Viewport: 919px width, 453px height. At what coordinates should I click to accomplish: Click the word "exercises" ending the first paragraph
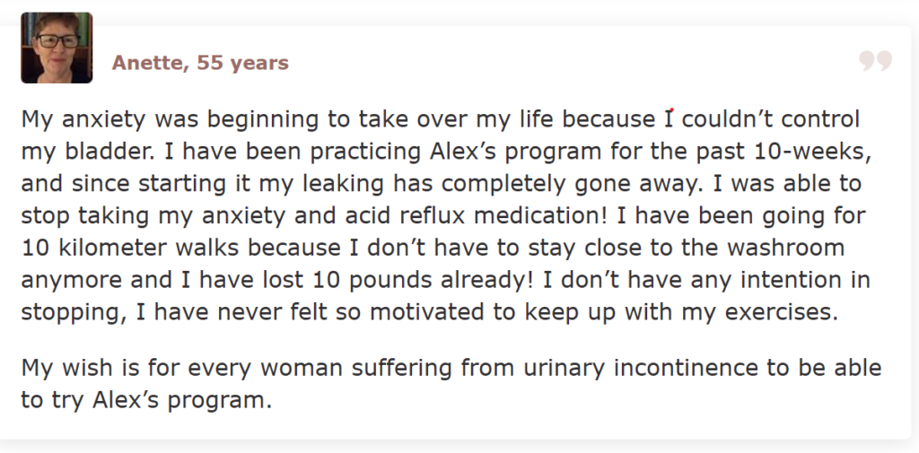(779, 310)
